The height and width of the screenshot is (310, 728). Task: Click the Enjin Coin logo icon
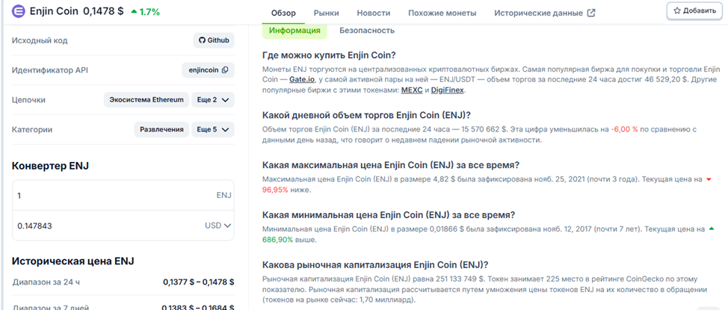[17, 12]
